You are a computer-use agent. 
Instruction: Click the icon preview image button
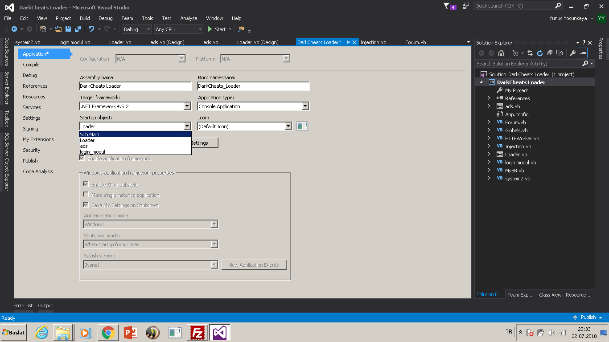(302, 126)
